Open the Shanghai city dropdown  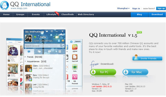click(123, 8)
